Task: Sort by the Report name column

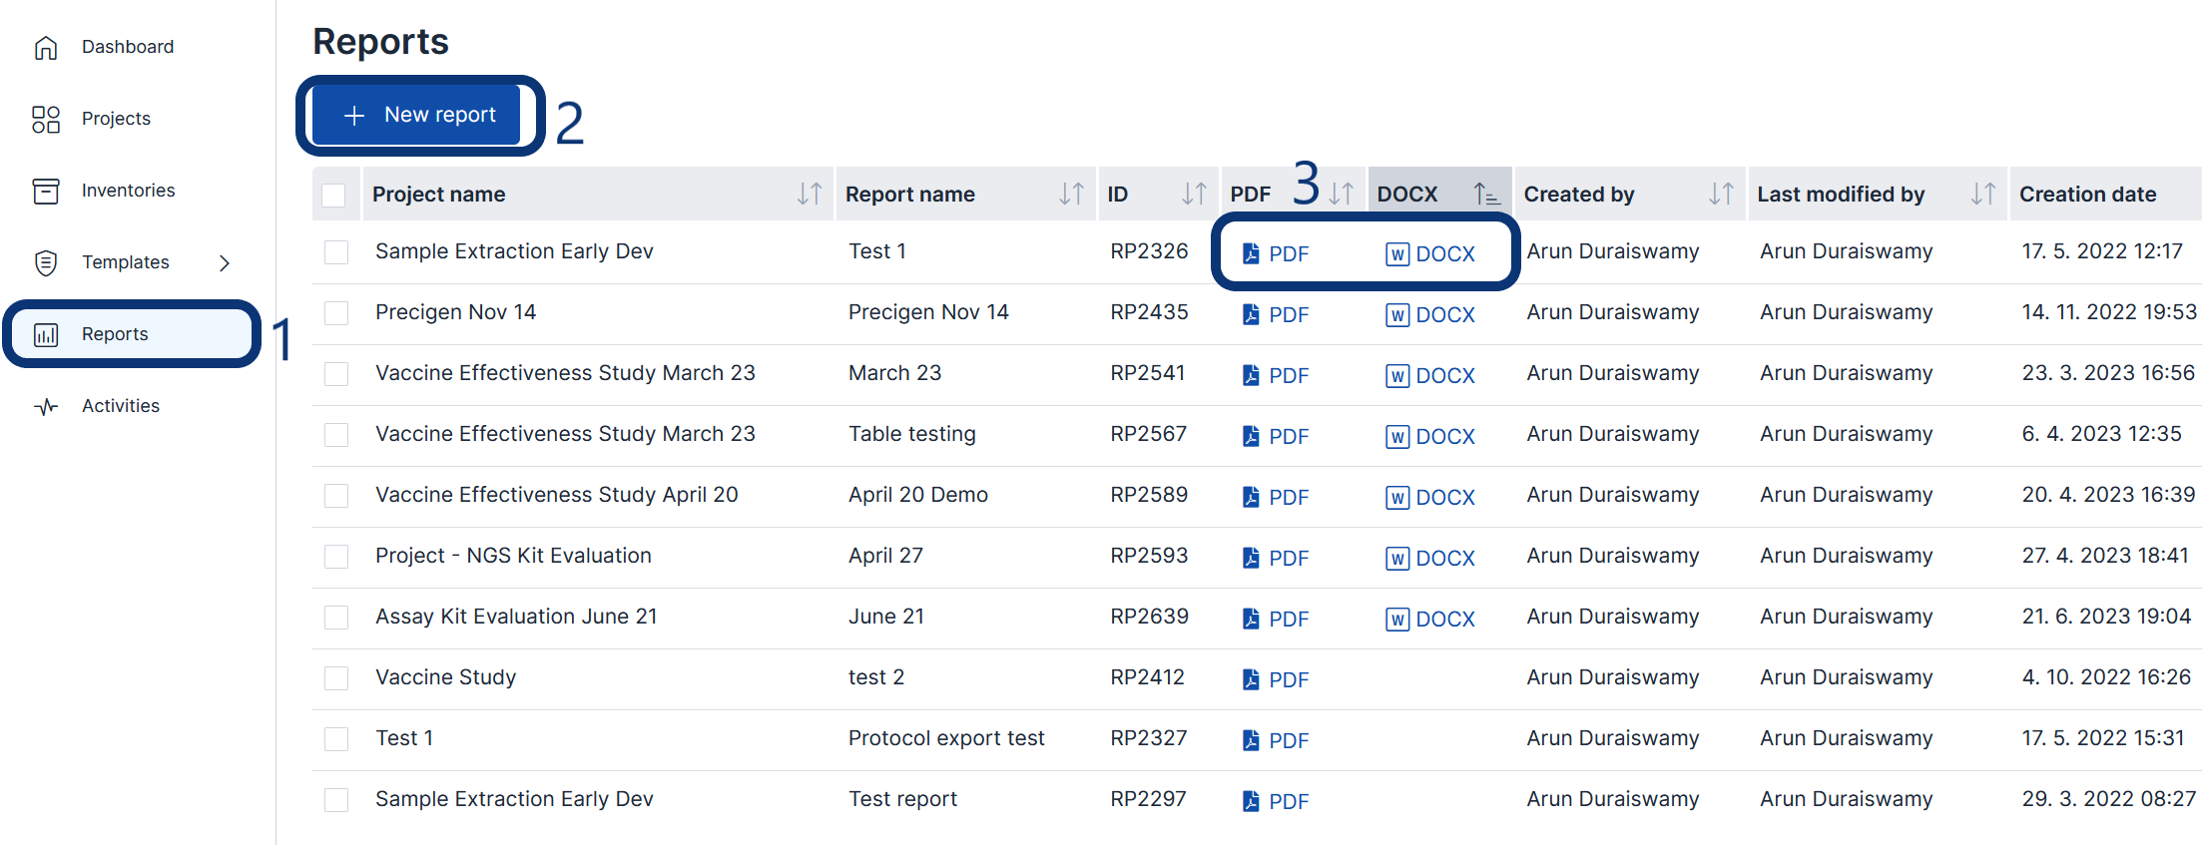Action: pos(1071,194)
